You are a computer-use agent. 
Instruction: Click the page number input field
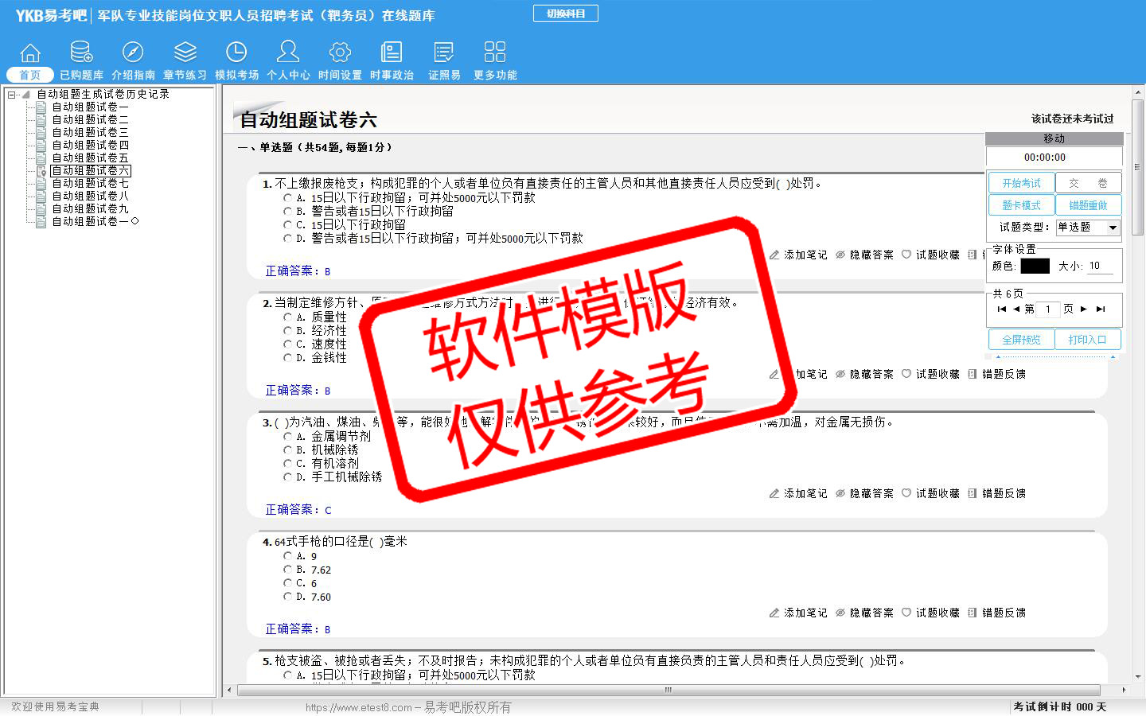[x=1048, y=309]
